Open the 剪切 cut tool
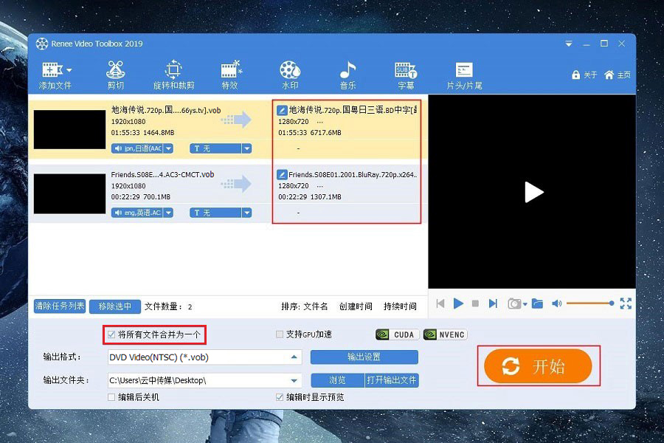This screenshot has width=664, height=443. point(115,75)
